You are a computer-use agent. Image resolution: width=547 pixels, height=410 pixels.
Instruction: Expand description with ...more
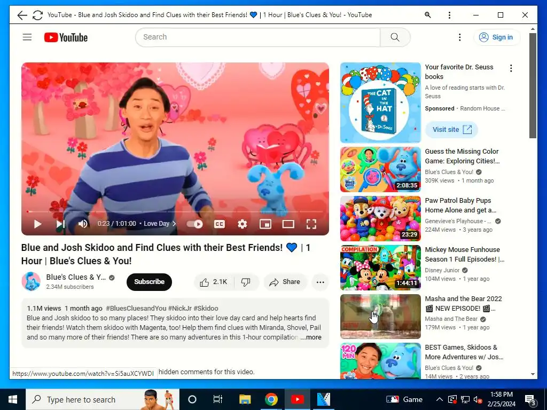pyautogui.click(x=311, y=337)
